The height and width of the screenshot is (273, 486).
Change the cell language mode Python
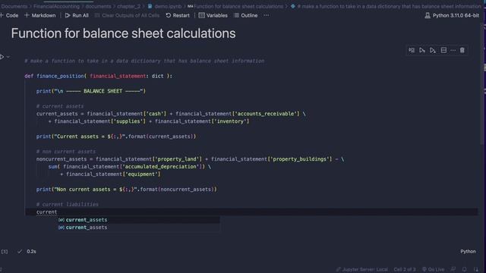pyautogui.click(x=468, y=251)
